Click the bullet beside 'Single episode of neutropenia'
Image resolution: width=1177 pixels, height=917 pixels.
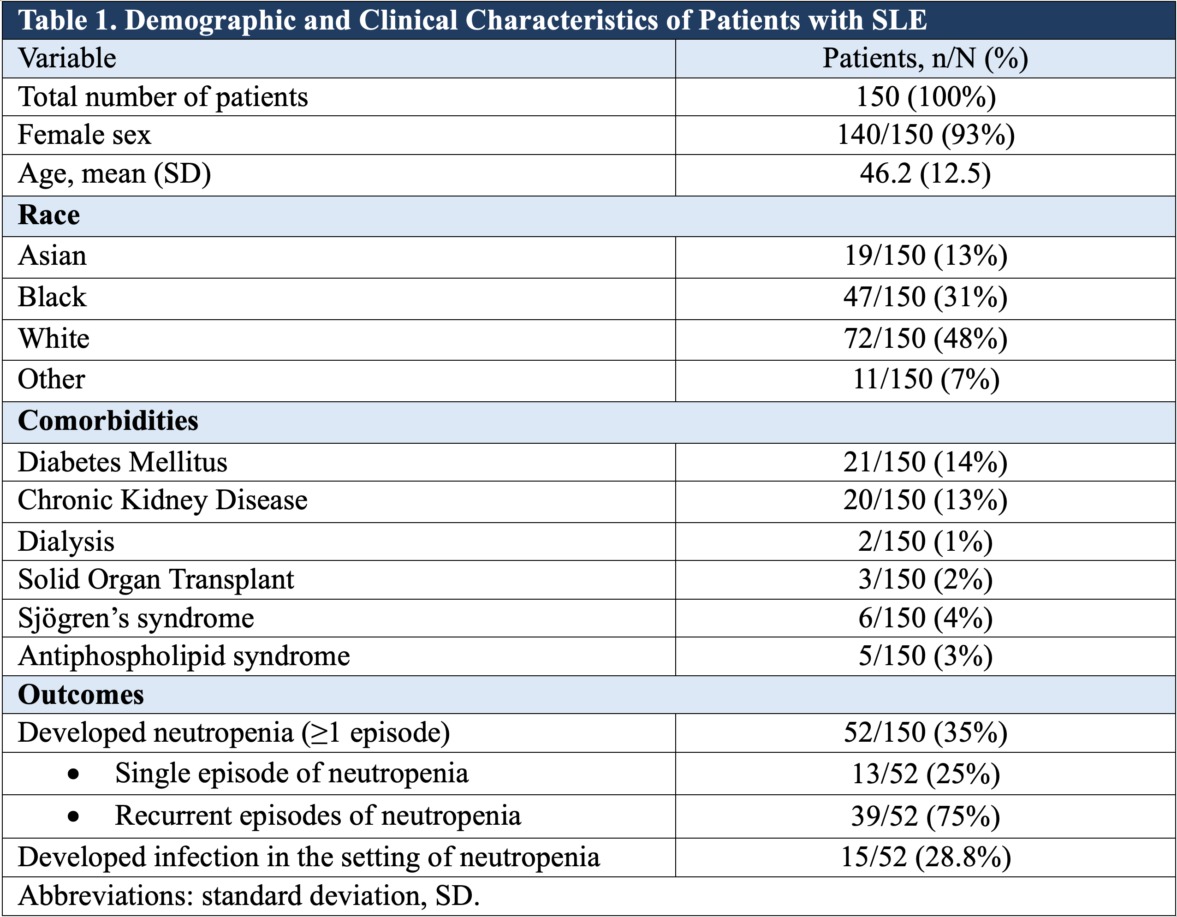74,774
